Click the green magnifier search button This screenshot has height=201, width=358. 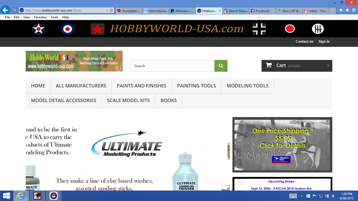pyautogui.click(x=221, y=66)
